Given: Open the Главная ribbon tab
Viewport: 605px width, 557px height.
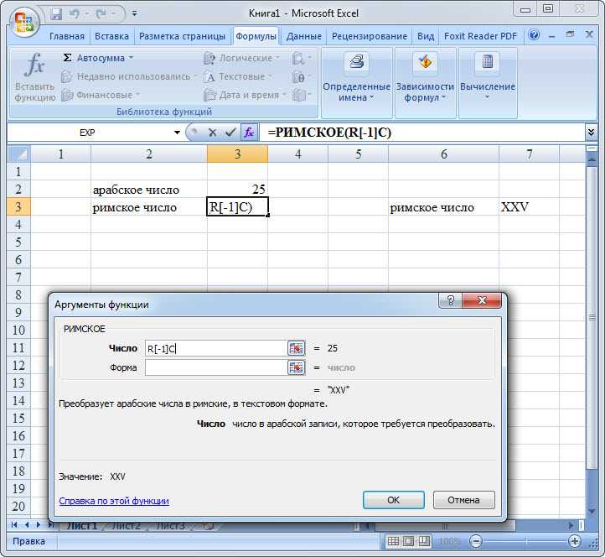Looking at the screenshot, I should click(67, 36).
